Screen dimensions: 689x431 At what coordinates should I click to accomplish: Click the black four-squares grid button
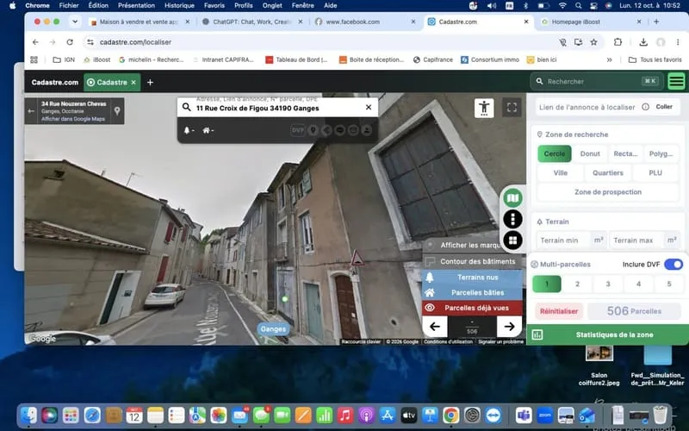click(512, 240)
